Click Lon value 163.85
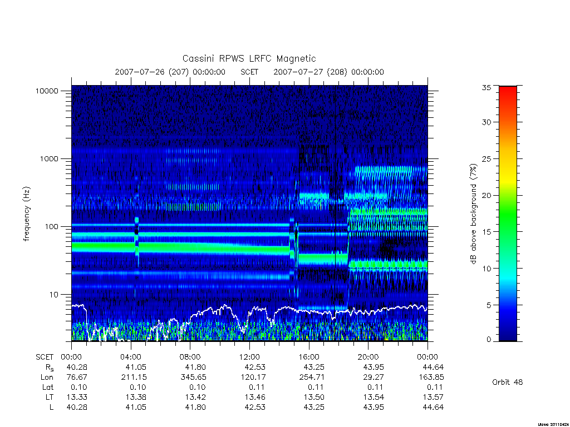Screen dimensions: 570x427 click(x=431, y=378)
